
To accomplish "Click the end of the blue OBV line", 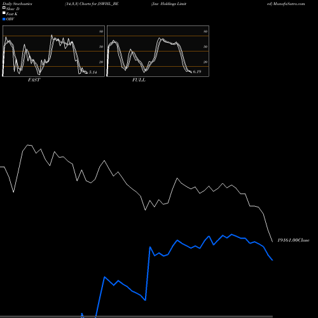I will coord(272,260).
